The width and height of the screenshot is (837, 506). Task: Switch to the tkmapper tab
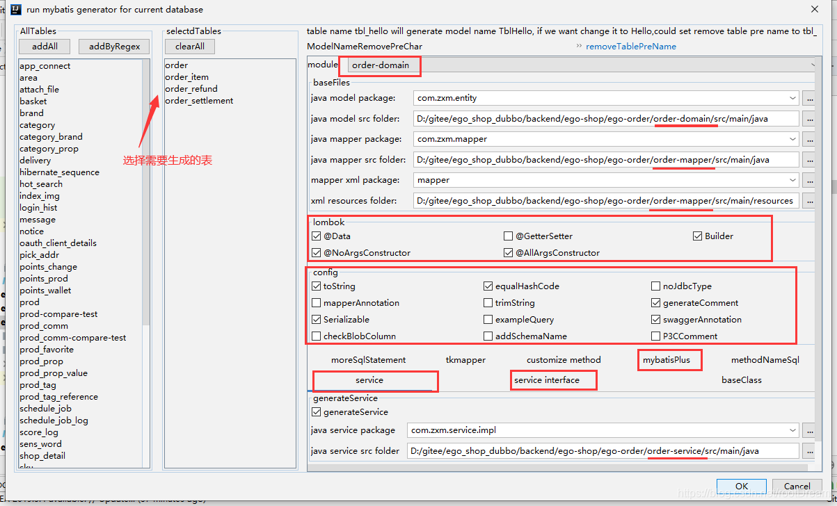(465, 360)
